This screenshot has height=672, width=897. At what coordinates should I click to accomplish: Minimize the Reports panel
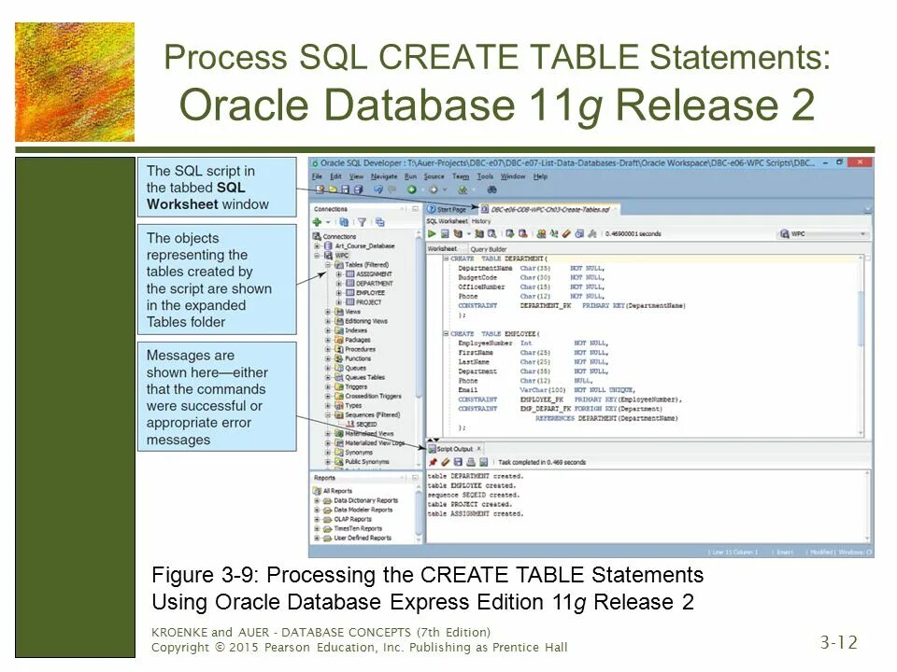[x=416, y=478]
